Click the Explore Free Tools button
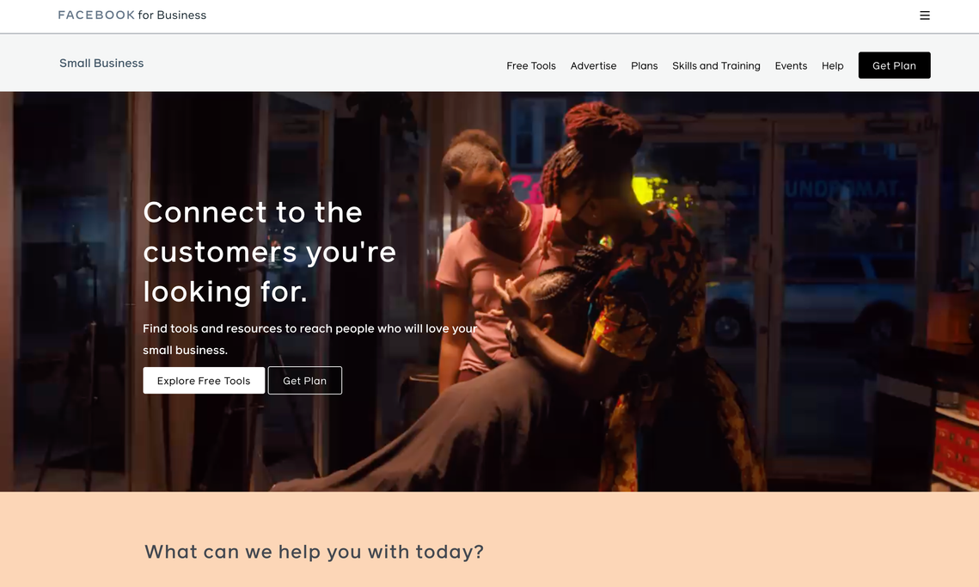The image size is (979, 587). pyautogui.click(x=204, y=380)
